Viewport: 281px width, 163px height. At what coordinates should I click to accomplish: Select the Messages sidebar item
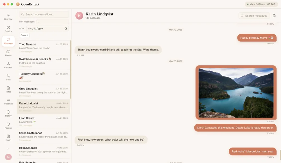(8, 41)
